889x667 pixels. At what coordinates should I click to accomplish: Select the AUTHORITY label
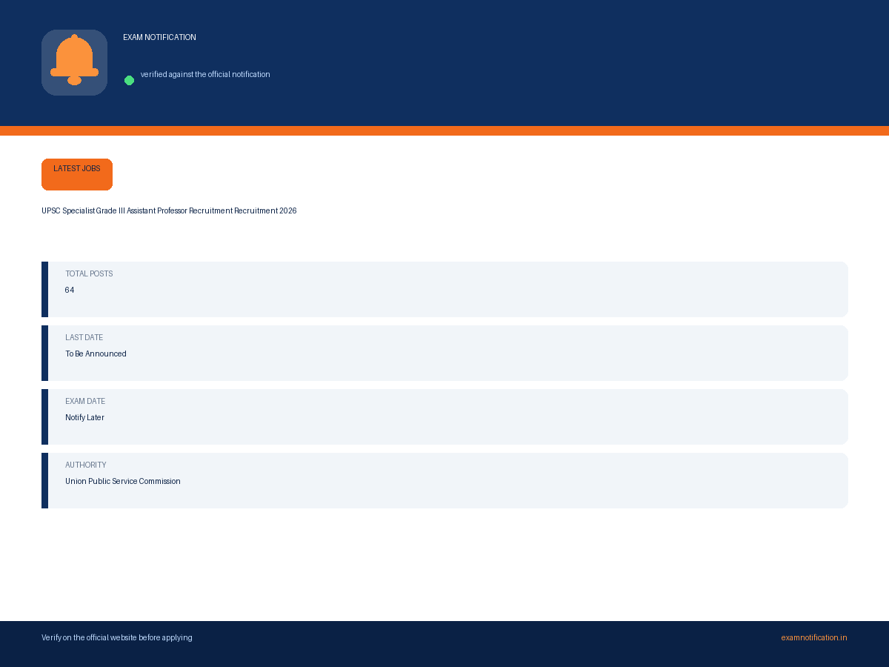coord(86,465)
